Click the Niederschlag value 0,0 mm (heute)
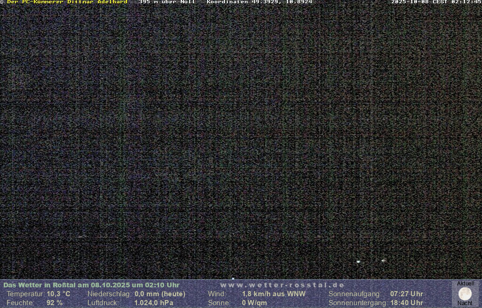 click(x=160, y=294)
